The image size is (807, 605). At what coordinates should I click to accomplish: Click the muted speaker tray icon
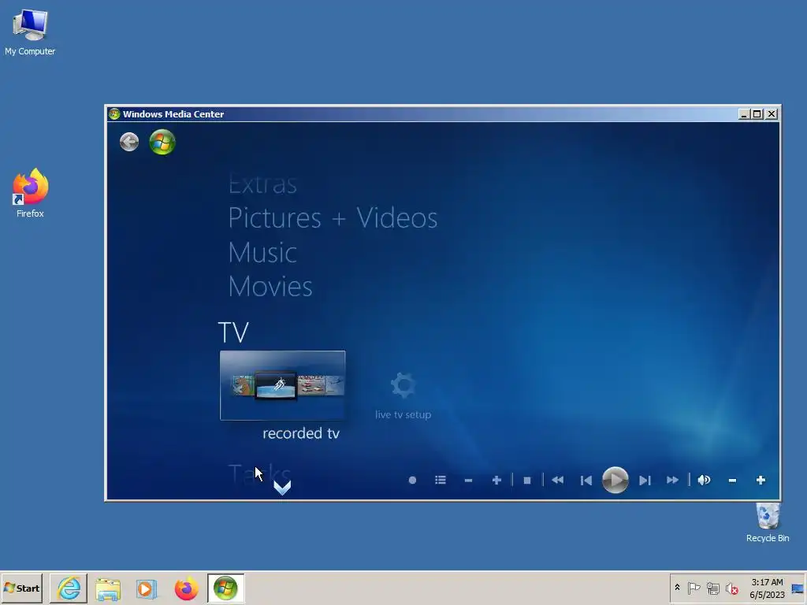pyautogui.click(x=731, y=588)
